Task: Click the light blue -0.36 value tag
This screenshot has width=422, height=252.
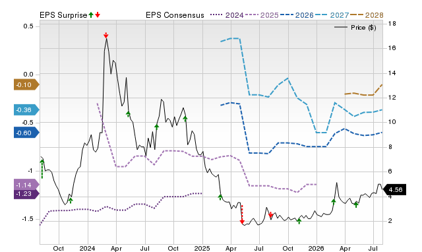Action: click(26, 110)
